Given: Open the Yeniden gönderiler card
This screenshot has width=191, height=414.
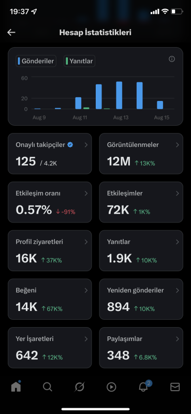Looking at the screenshot, I should coord(141,299).
